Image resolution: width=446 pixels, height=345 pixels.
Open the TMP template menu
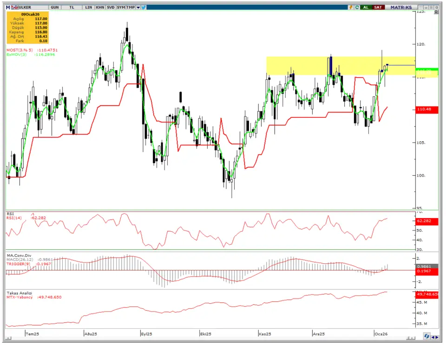tap(131, 7)
